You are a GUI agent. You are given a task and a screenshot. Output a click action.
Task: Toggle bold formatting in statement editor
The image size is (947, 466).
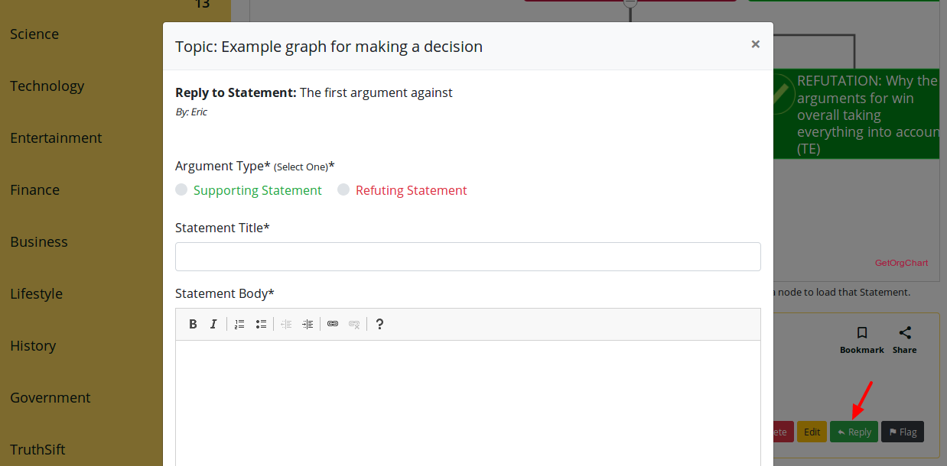click(x=194, y=324)
